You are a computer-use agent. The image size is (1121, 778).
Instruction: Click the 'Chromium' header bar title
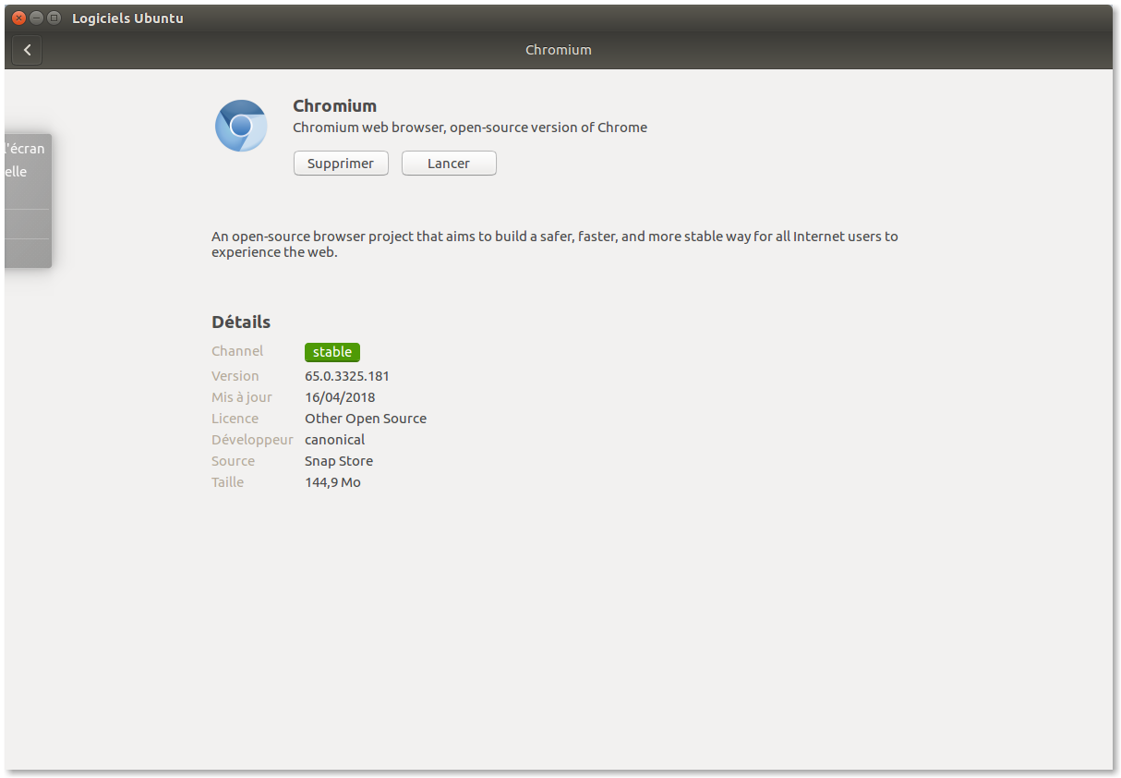point(559,50)
